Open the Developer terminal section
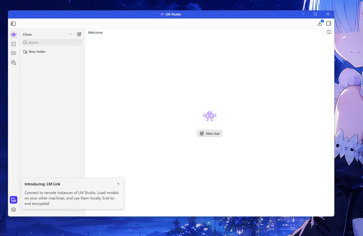 click(x=13, y=44)
